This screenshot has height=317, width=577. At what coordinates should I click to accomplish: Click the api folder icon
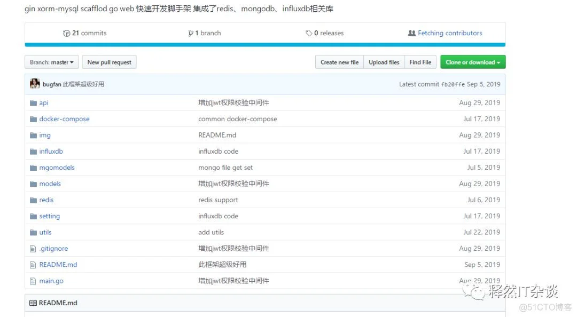coord(33,102)
